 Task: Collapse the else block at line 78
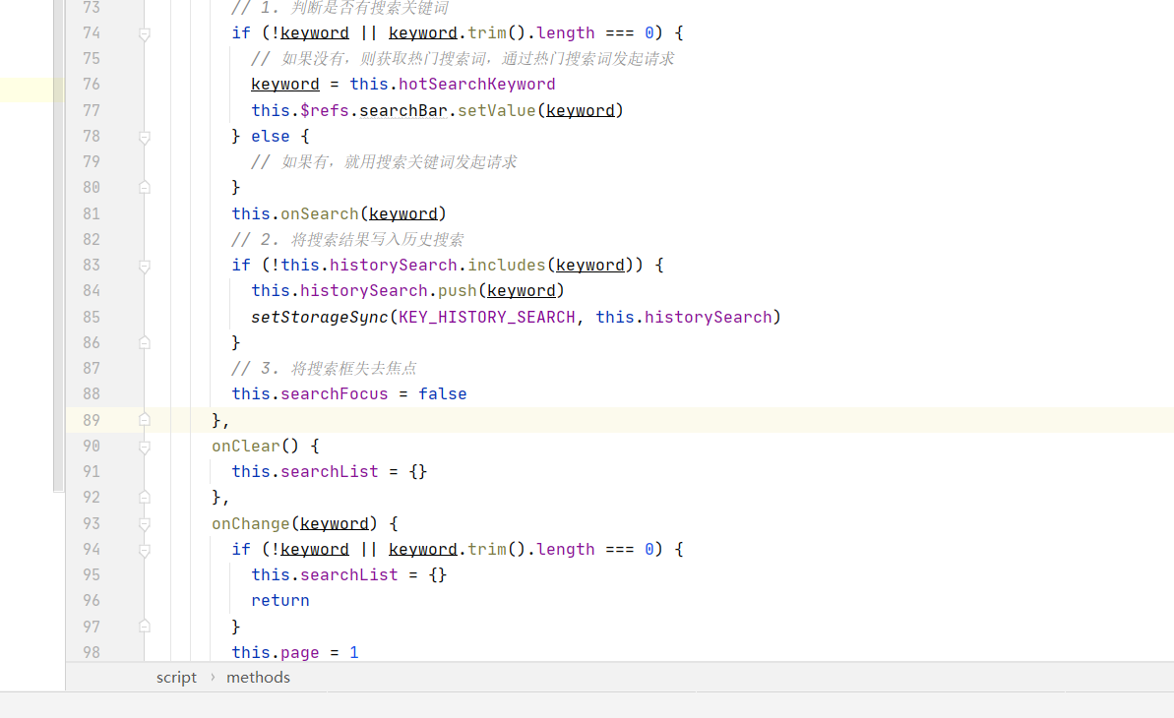pyautogui.click(x=145, y=137)
